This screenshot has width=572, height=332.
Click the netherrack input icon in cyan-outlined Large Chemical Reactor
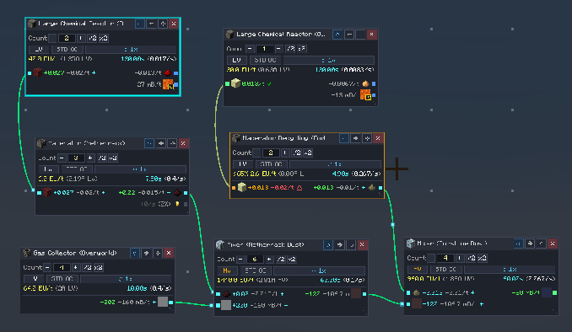[x=37, y=72]
